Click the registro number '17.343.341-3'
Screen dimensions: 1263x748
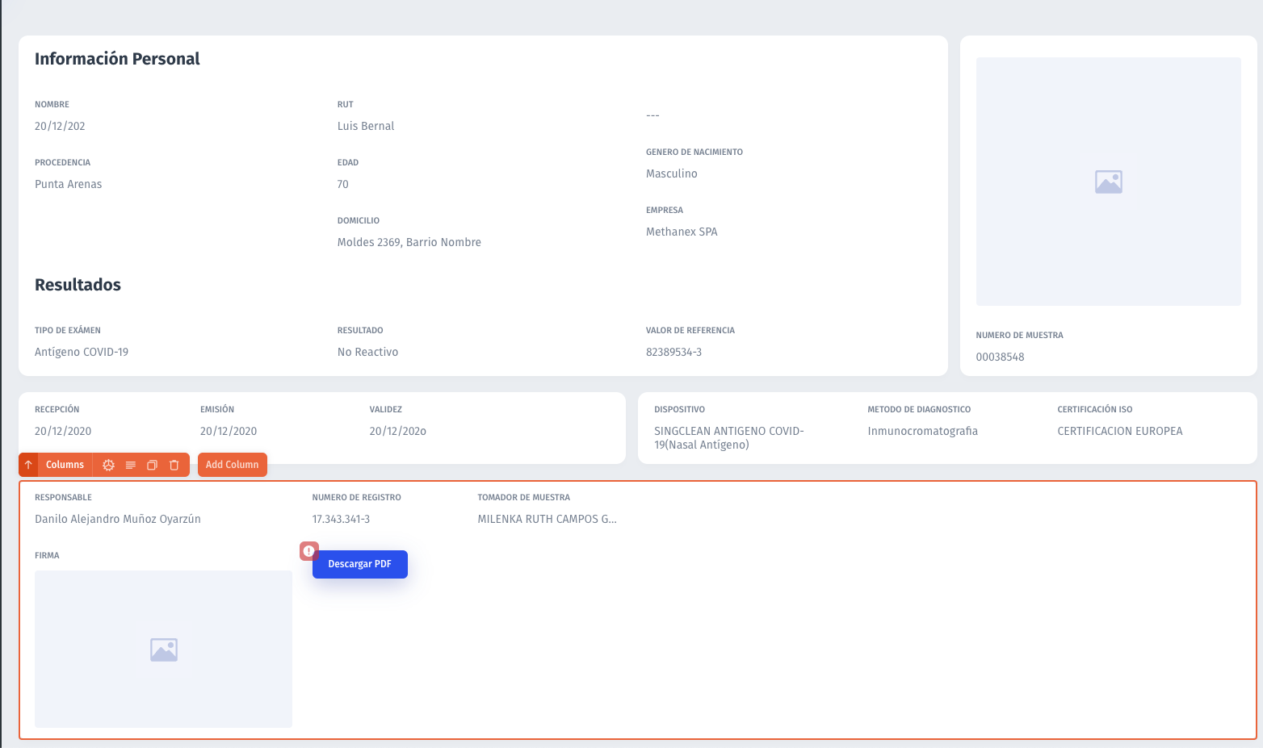pos(341,519)
